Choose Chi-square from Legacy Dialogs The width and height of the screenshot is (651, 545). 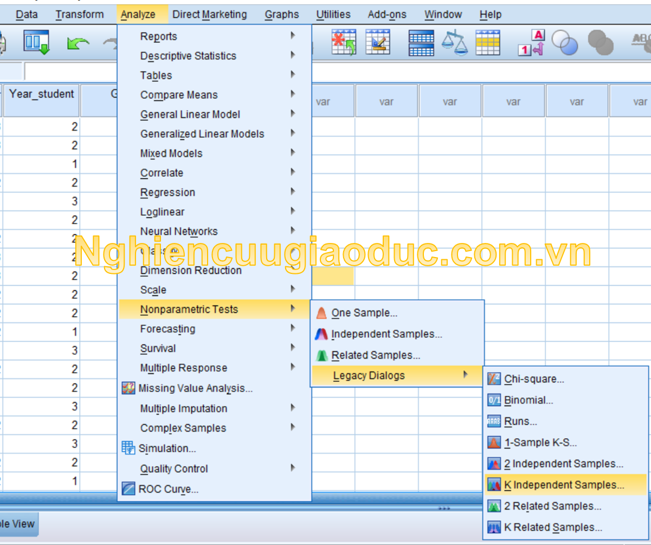point(534,379)
